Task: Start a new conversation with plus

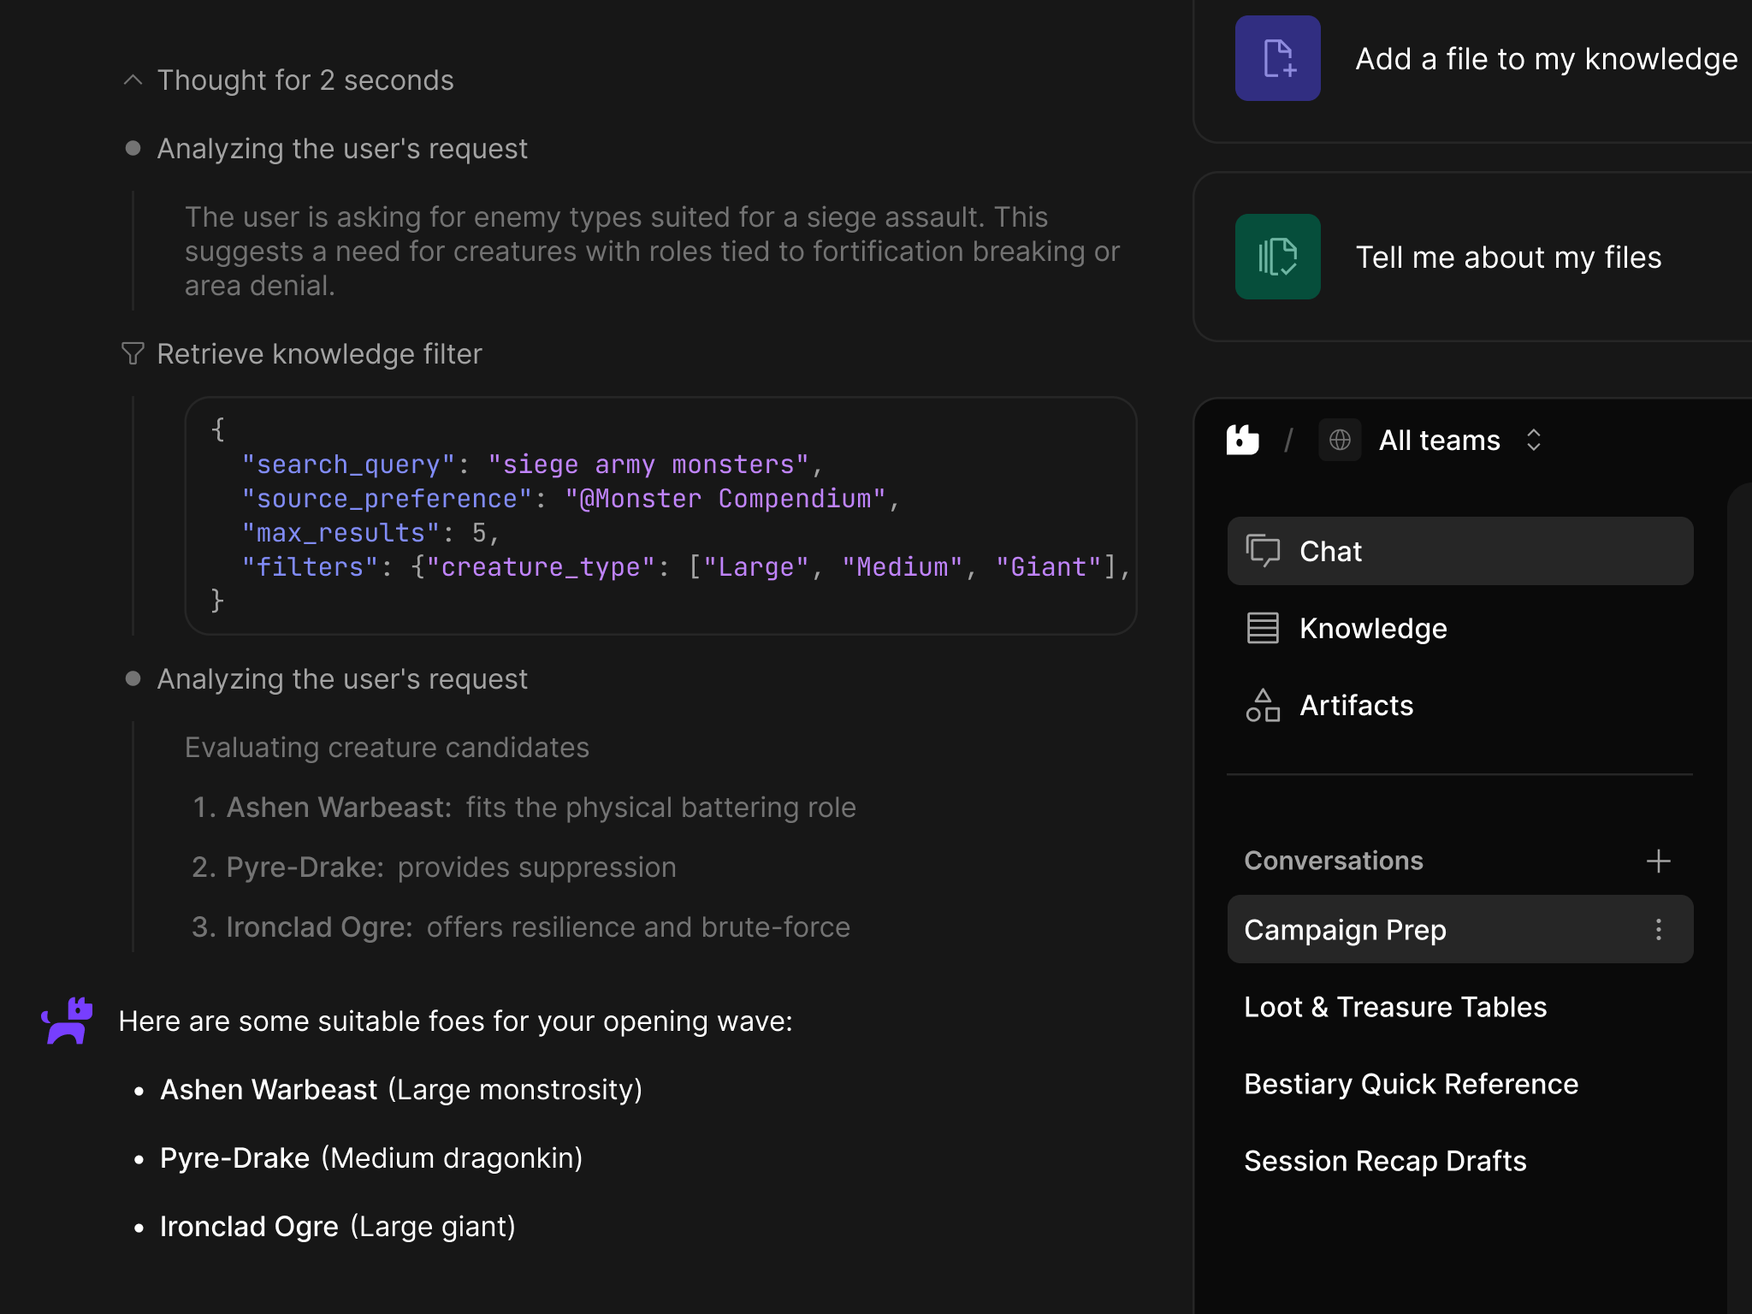Action: click(x=1658, y=861)
